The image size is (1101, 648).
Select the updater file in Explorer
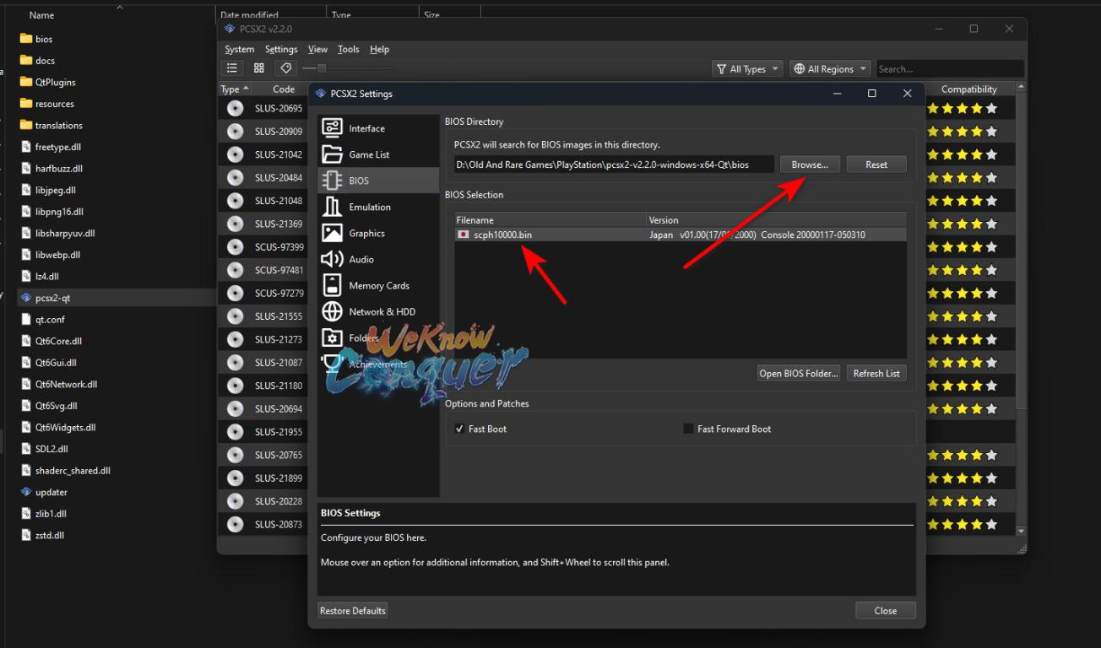pyautogui.click(x=51, y=492)
